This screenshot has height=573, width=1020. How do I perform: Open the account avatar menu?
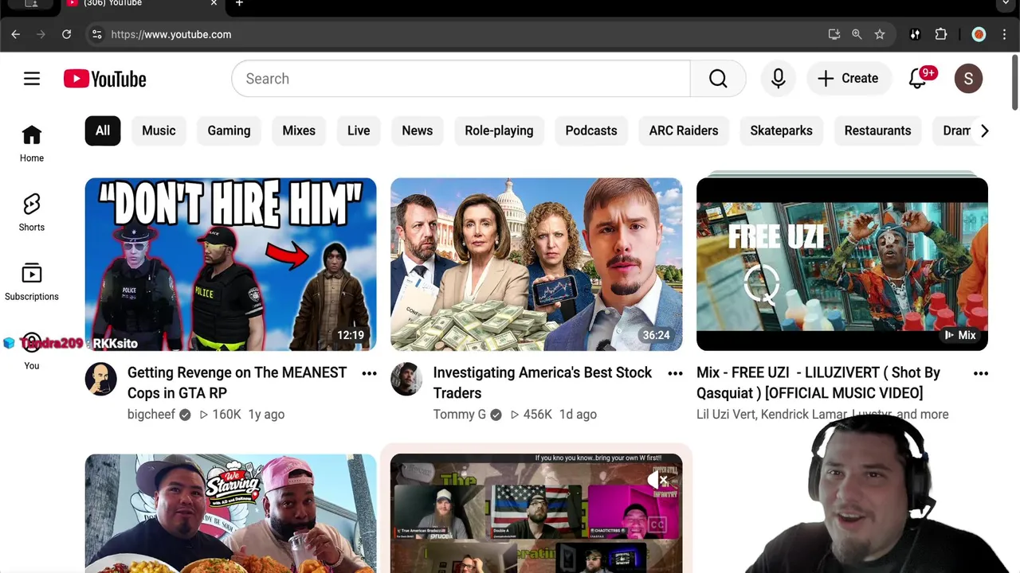pyautogui.click(x=968, y=79)
